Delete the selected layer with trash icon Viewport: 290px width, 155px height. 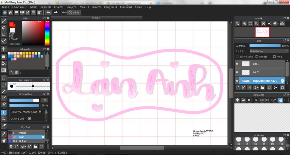(x=282, y=88)
